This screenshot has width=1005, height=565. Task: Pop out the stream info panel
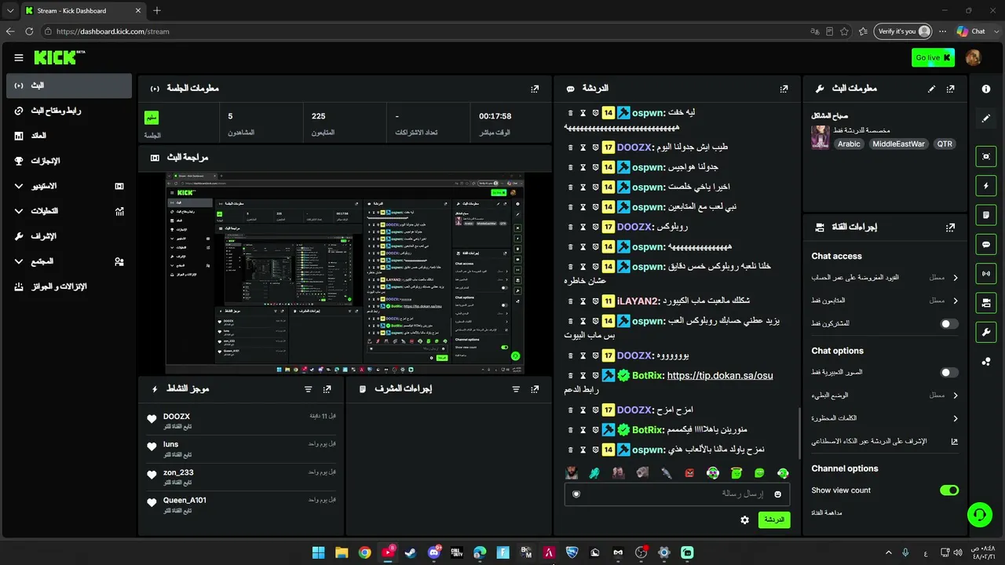pos(951,89)
